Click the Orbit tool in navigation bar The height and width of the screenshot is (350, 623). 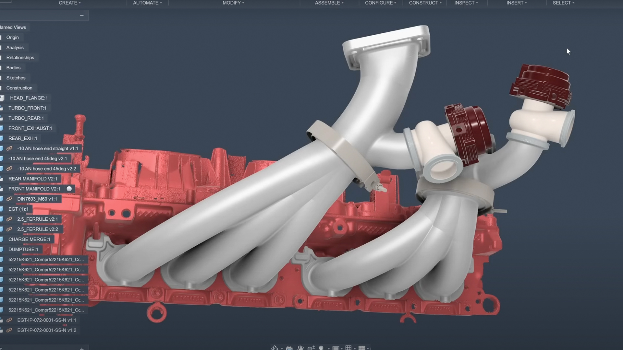tap(275, 348)
